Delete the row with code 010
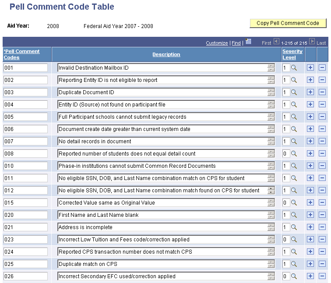 322,166
